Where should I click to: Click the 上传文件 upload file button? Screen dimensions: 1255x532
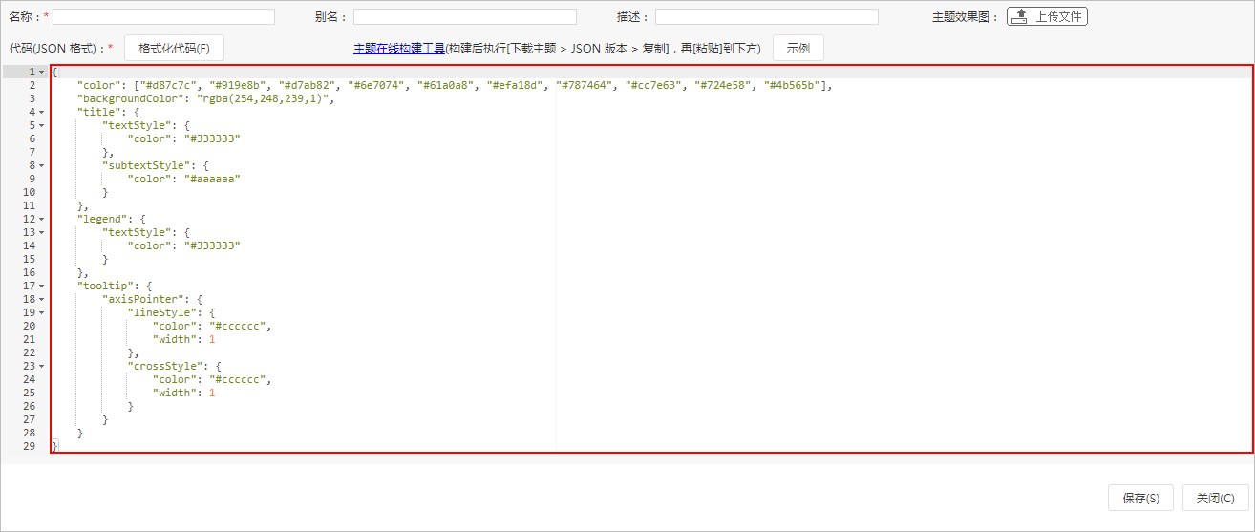coord(1047,16)
